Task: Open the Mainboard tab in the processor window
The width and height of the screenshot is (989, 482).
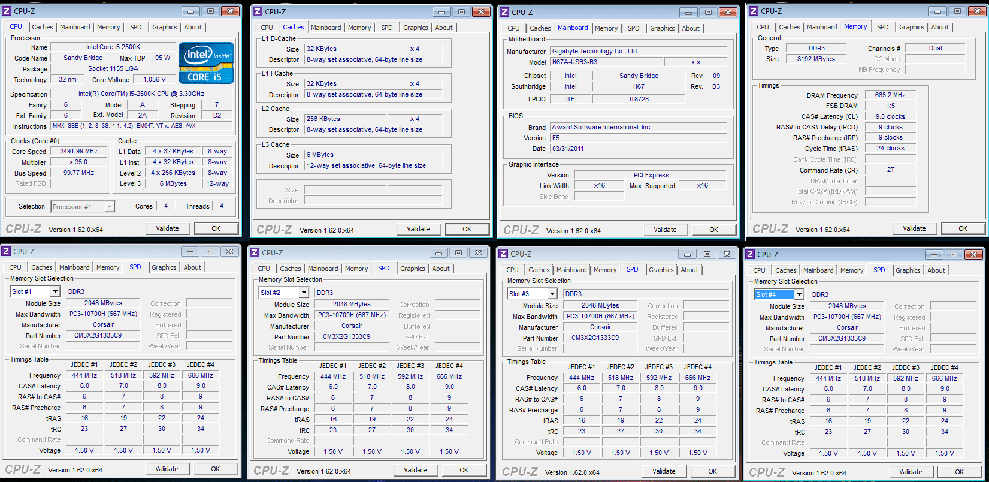Action: tap(75, 27)
